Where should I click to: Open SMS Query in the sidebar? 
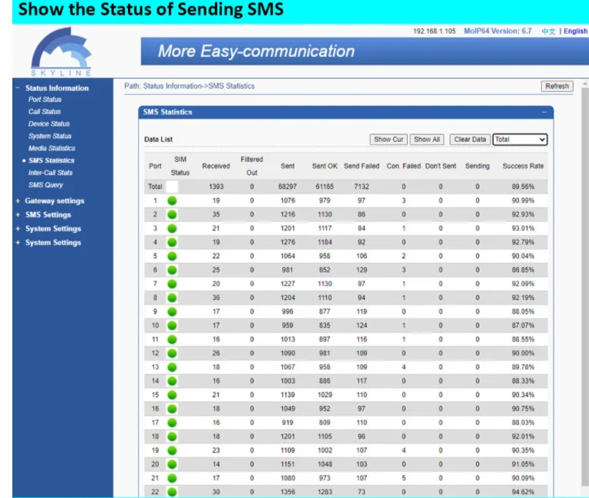coord(45,185)
